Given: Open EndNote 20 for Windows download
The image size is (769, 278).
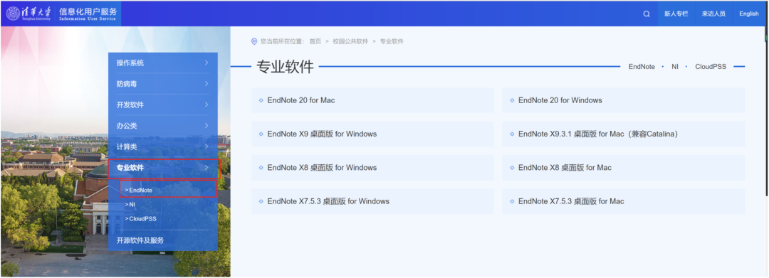Looking at the screenshot, I should 623,100.
